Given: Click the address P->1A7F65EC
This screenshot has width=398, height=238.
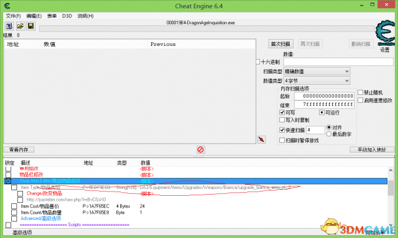Looking at the screenshot, I should pos(96,206).
